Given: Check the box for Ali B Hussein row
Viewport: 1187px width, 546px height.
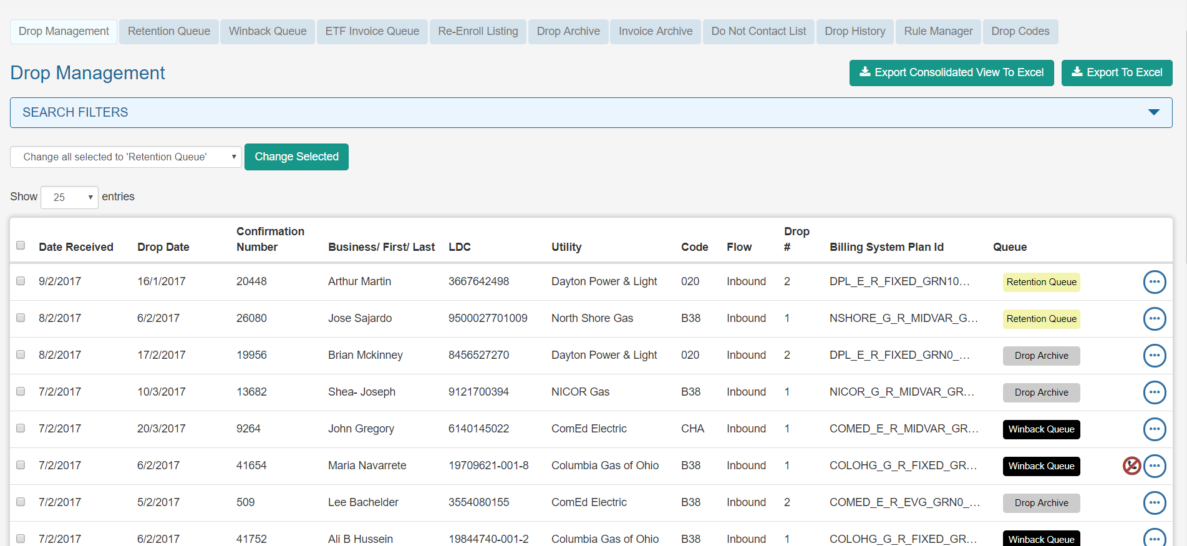Looking at the screenshot, I should 21,539.
